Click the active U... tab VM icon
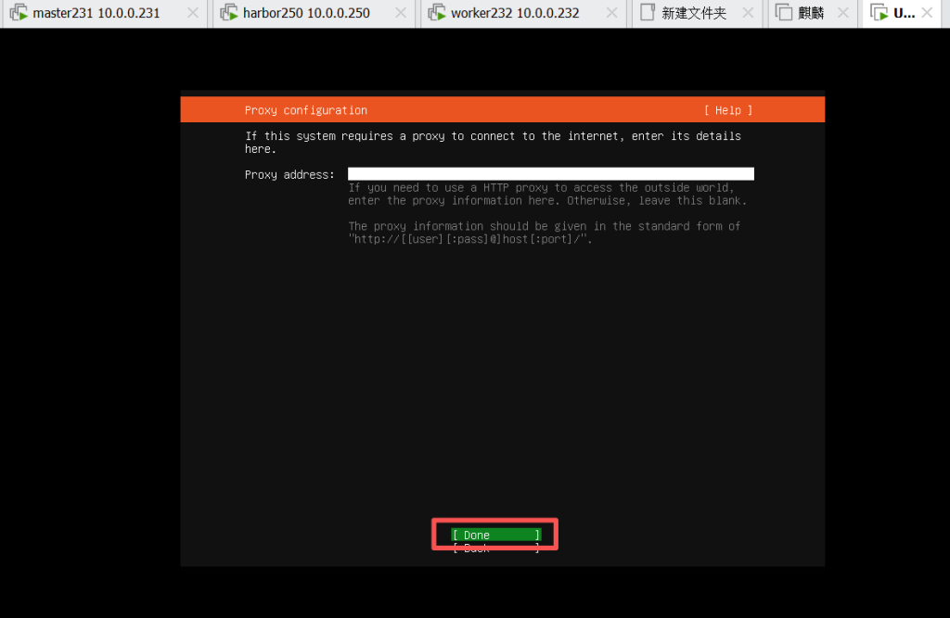Viewport: 950px width, 618px height. click(x=878, y=13)
